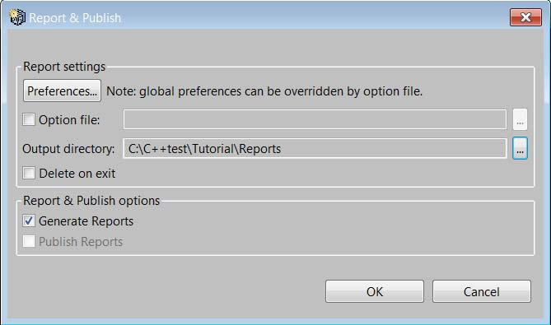Click the 'Report & Publish' title bar text
Image resolution: width=551 pixels, height=325 pixels.
[x=75, y=18]
